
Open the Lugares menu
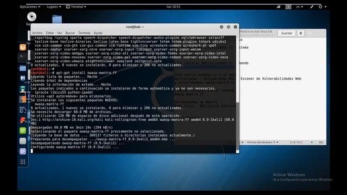54,7
